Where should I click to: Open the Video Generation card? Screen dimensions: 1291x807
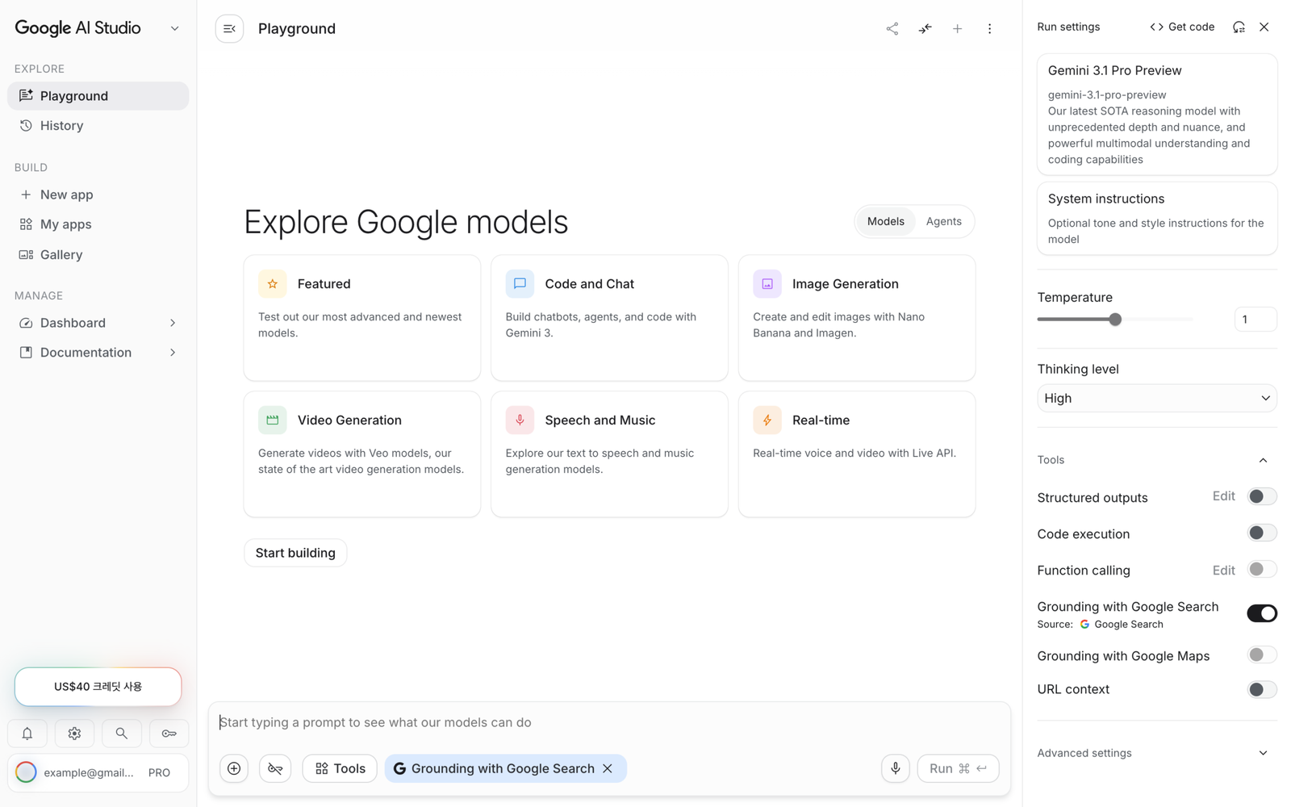tap(362, 454)
